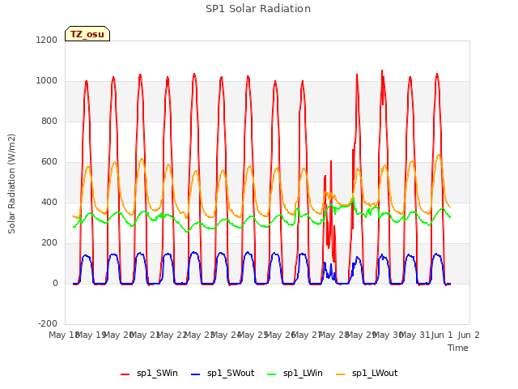Click the 400 y-axis tick label
Viewport: 518px width, 389px height.
coord(49,202)
